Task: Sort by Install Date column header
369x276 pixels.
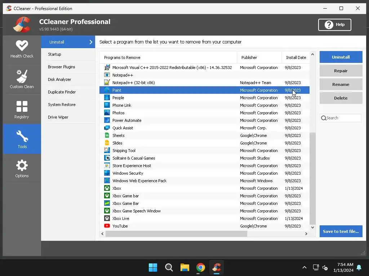Action: click(x=296, y=57)
